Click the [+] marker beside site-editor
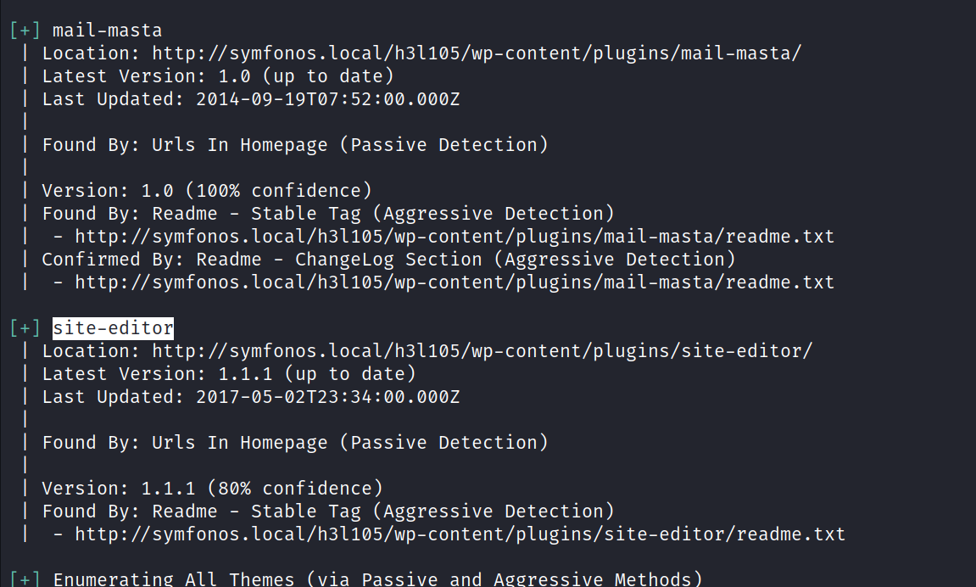 click(25, 327)
